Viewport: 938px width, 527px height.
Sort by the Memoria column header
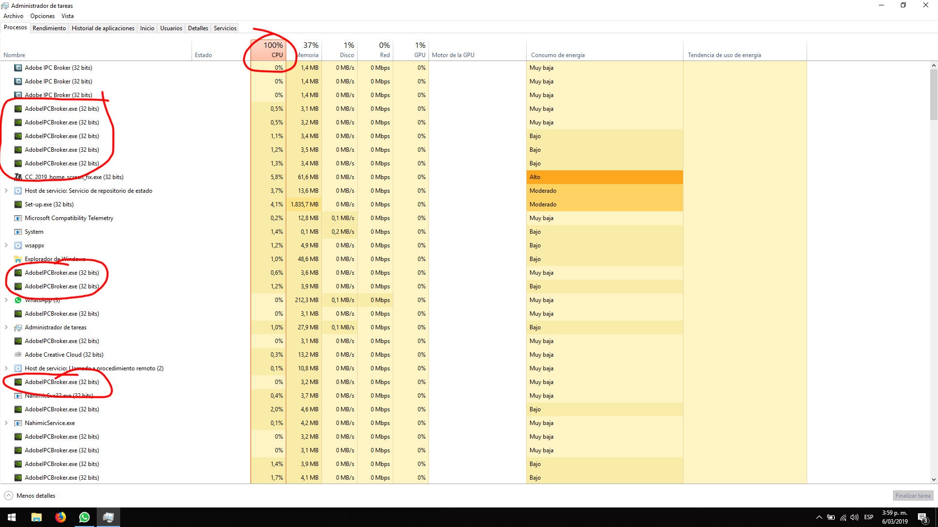[x=304, y=50]
